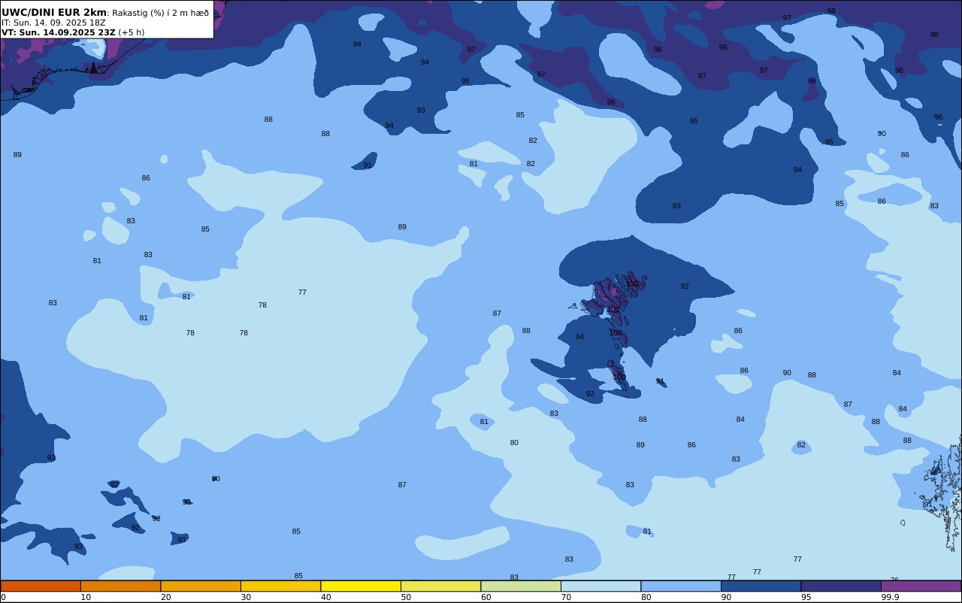The image size is (962, 603).
Task: Click the legend tick label 50
Action: tap(406, 597)
